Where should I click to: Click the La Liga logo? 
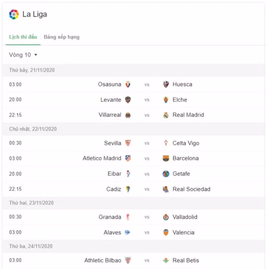pyautogui.click(x=14, y=14)
